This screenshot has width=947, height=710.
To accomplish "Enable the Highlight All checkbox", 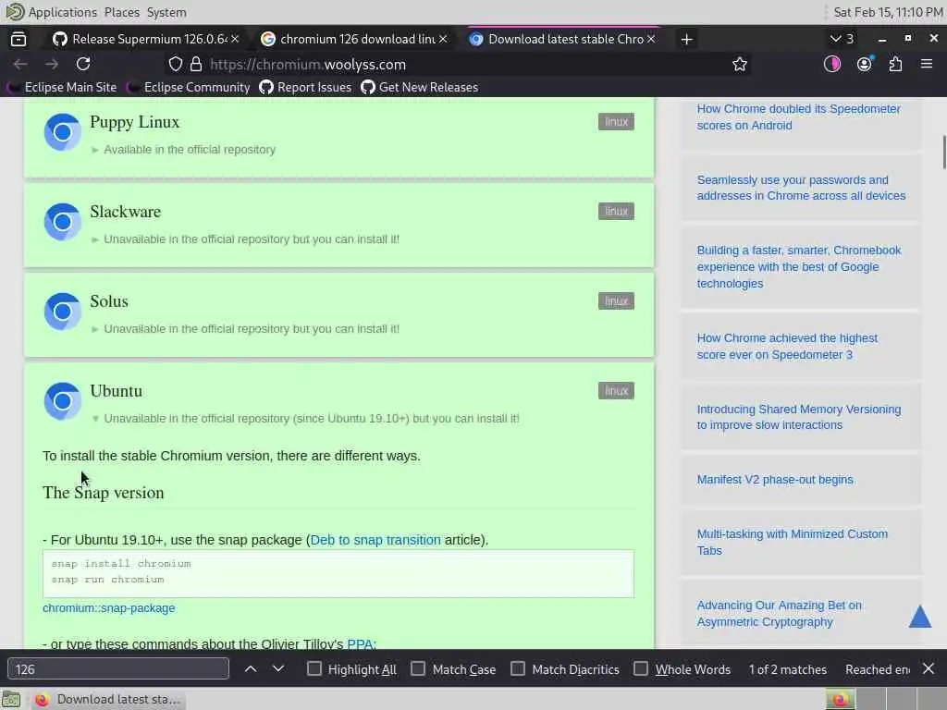I will [314, 669].
